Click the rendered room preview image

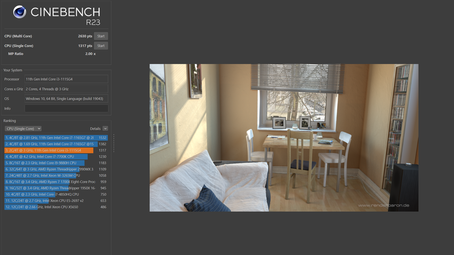(284, 138)
